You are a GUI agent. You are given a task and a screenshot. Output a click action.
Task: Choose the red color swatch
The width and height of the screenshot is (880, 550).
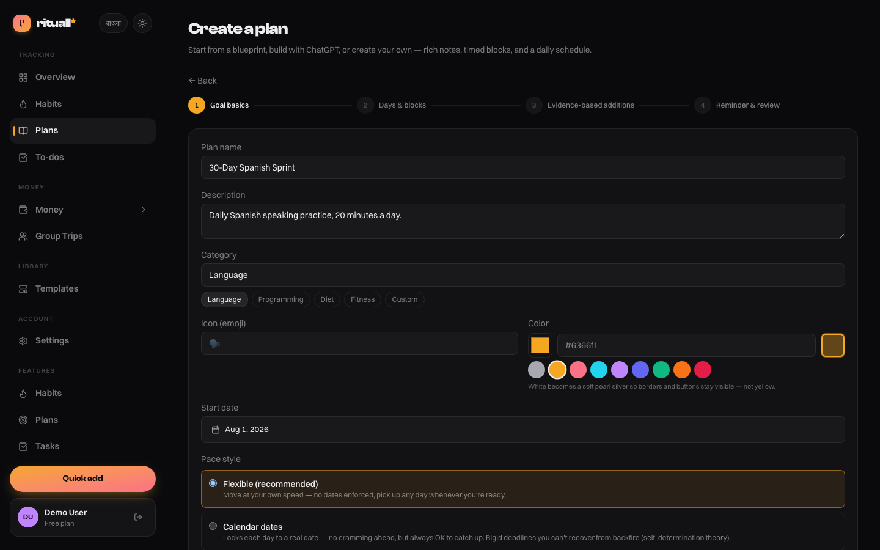pyautogui.click(x=703, y=370)
